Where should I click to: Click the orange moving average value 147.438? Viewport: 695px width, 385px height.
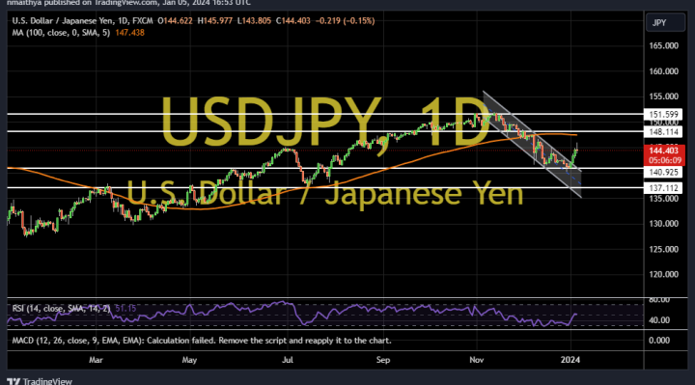(130, 33)
